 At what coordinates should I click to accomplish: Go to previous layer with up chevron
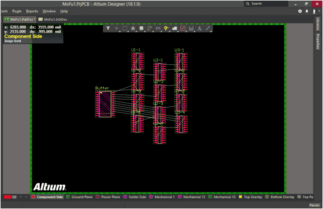click(x=21, y=197)
